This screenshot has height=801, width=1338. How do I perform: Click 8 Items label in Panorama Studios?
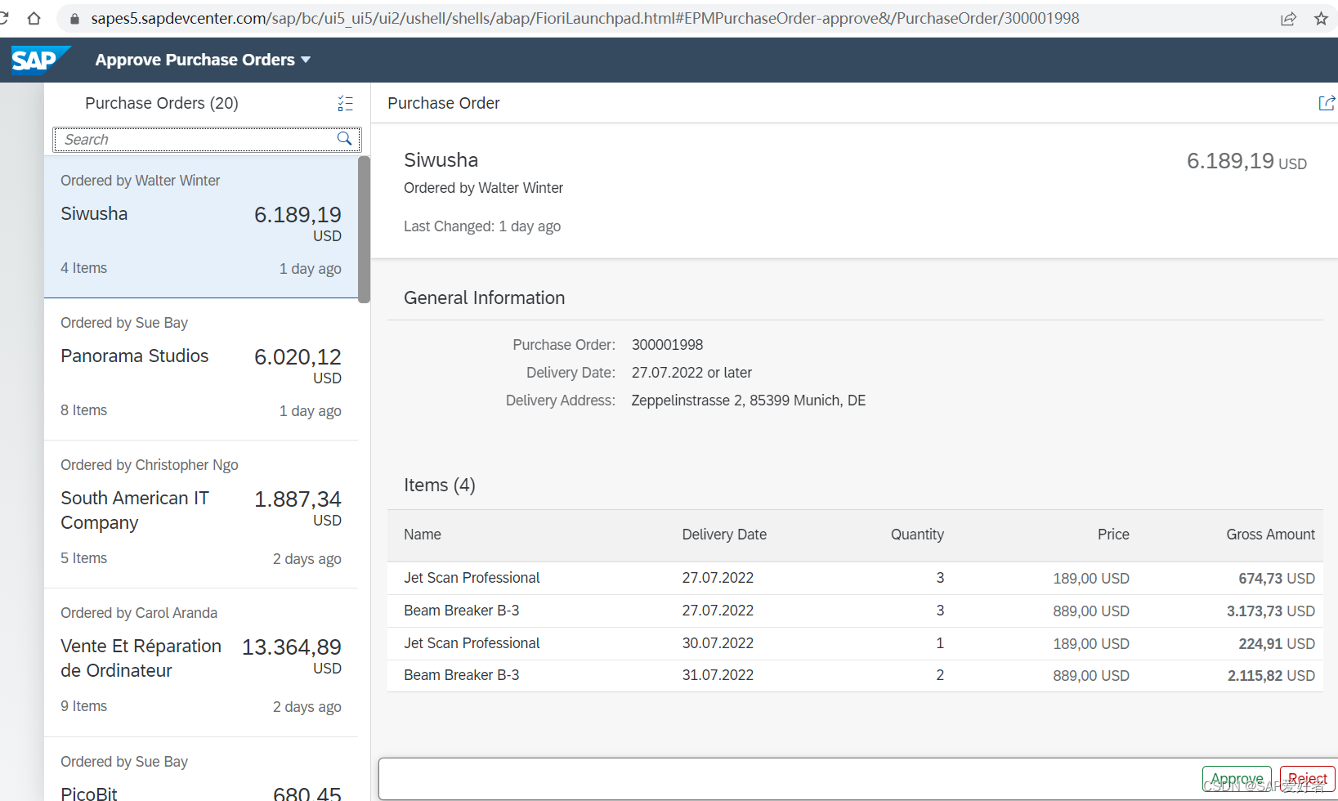[x=83, y=410]
